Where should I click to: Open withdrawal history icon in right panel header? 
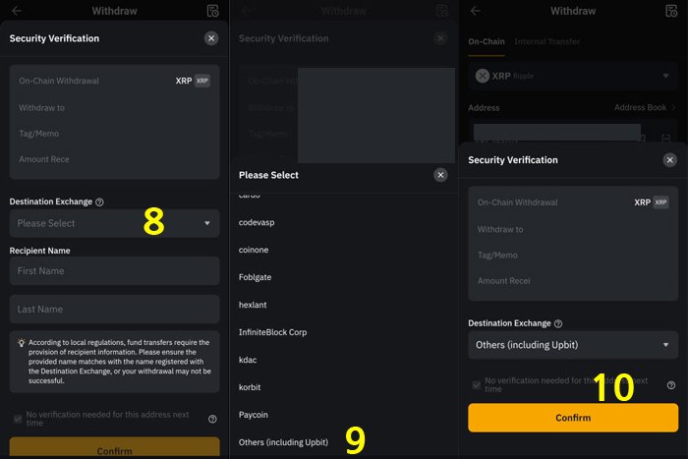pyautogui.click(x=671, y=11)
